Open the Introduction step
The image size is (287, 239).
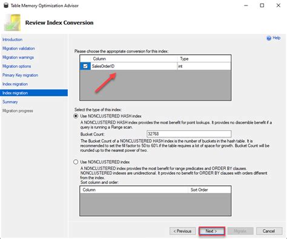(x=12, y=39)
